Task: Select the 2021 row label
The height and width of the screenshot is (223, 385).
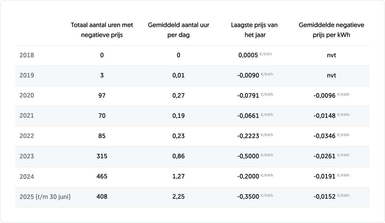Action: 27,116
